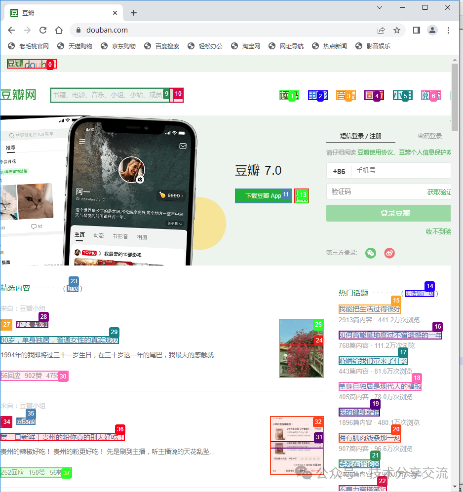463x492 pixels.
Task: View site info via the lock icon
Action: click(78, 30)
